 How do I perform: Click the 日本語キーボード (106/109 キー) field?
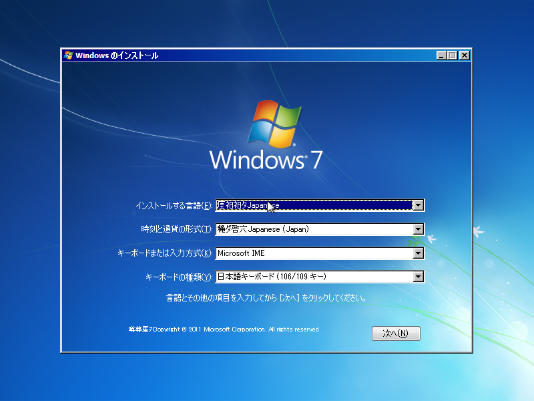click(314, 277)
